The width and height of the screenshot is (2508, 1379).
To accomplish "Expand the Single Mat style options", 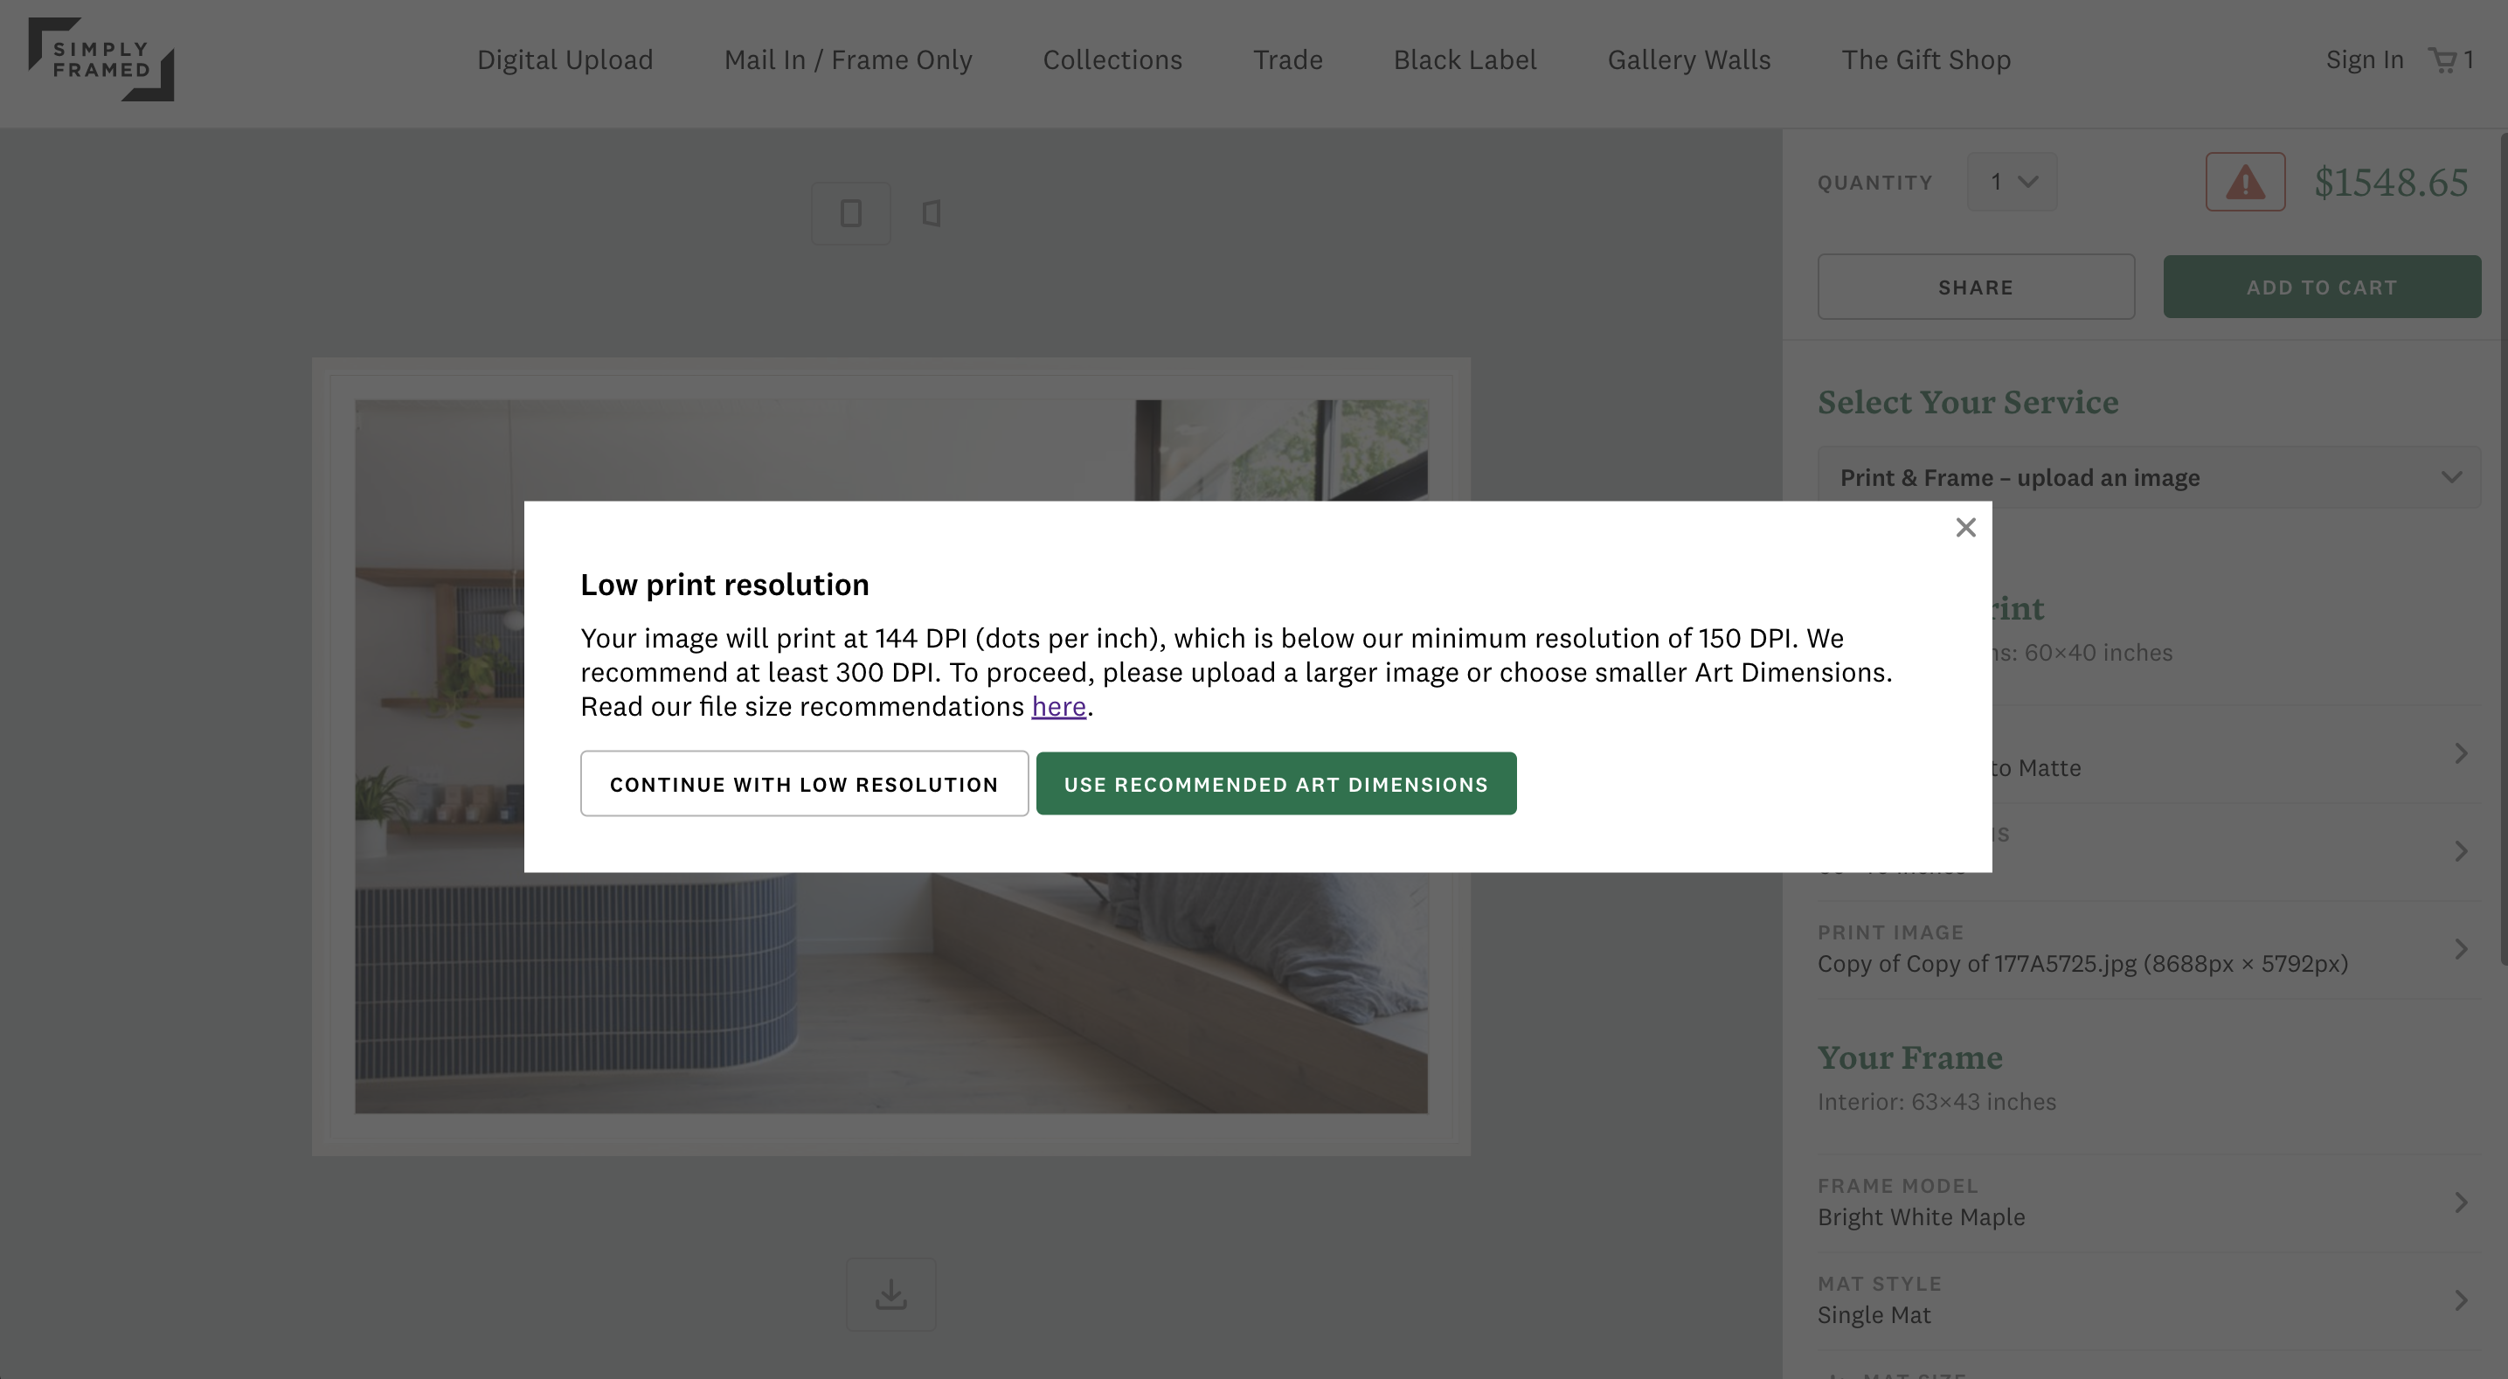I will pos(2462,1302).
